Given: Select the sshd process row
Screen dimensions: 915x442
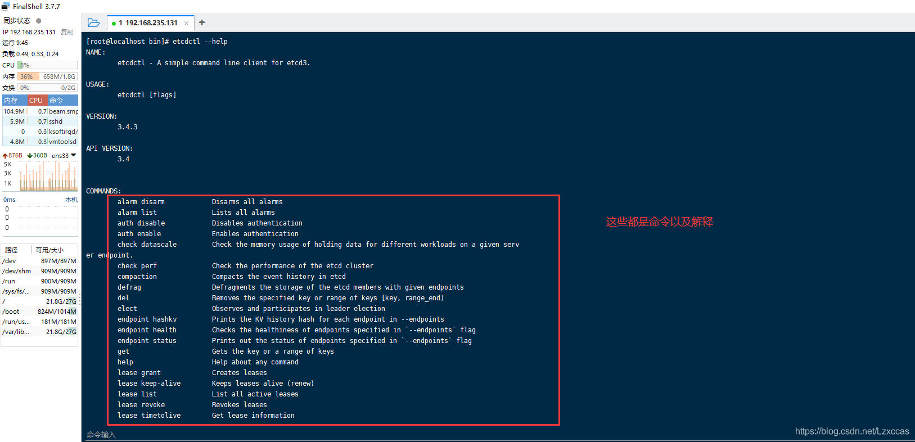Looking at the screenshot, I should pyautogui.click(x=40, y=121).
